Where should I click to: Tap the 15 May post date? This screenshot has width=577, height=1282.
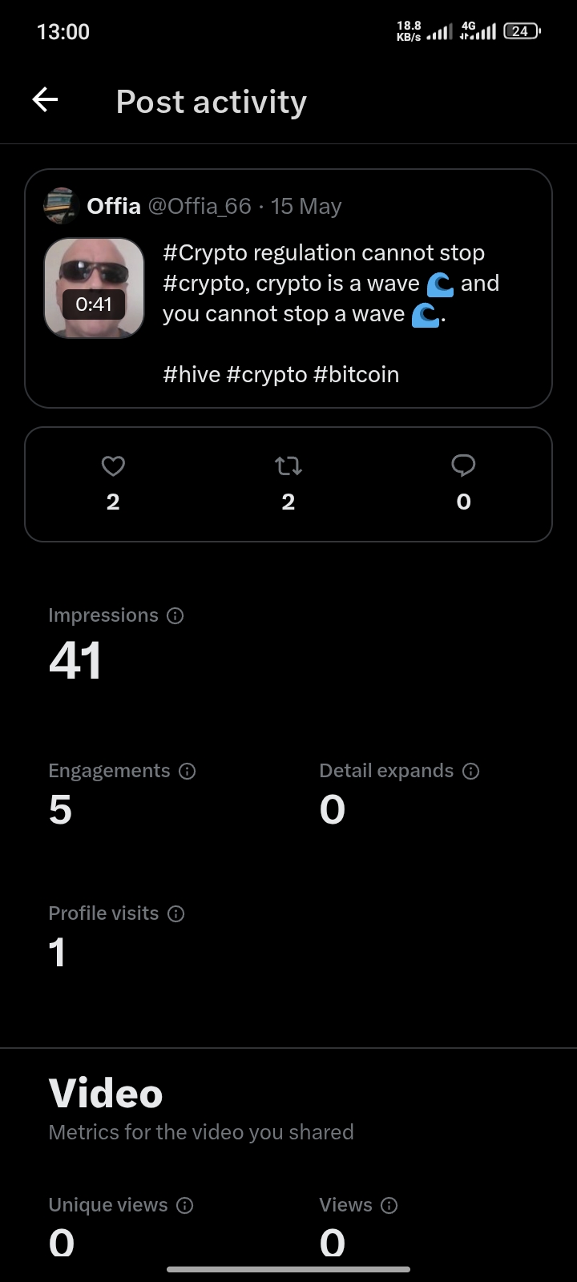[x=306, y=206]
